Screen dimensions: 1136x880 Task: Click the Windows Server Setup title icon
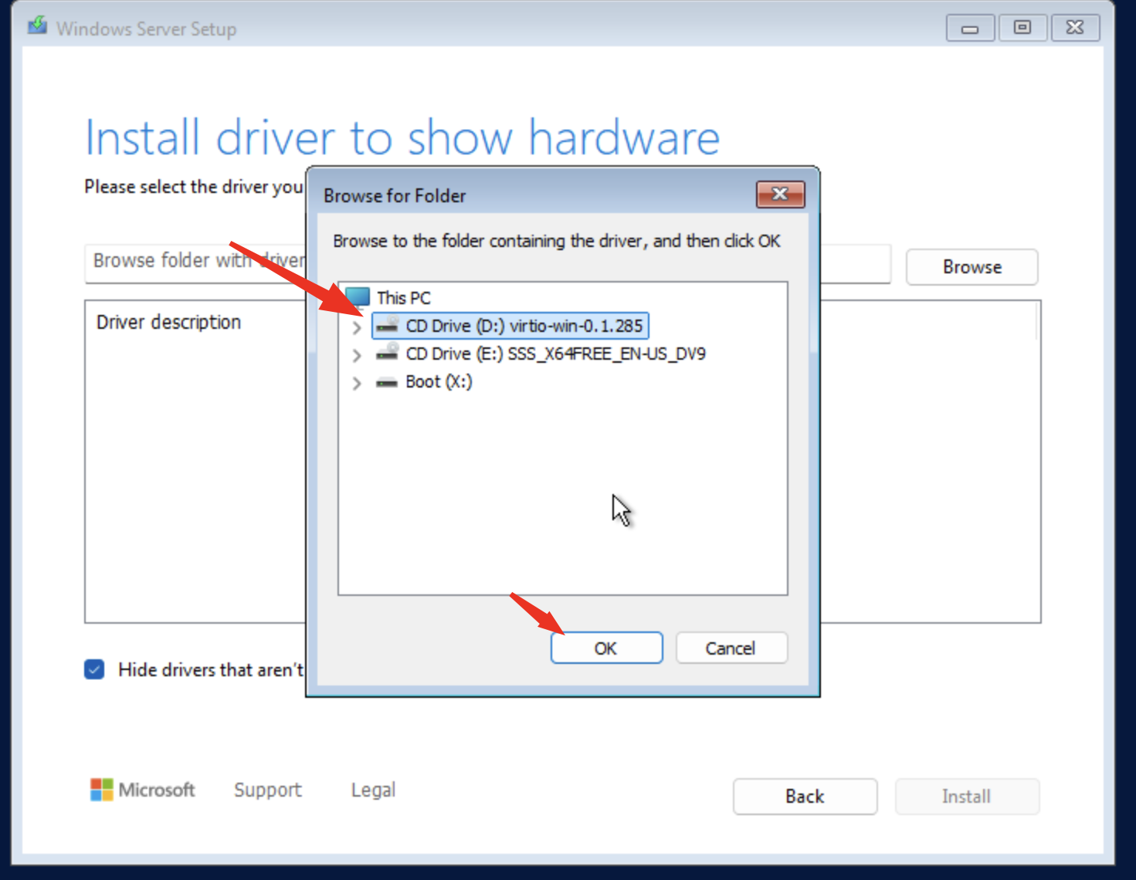click(x=37, y=27)
